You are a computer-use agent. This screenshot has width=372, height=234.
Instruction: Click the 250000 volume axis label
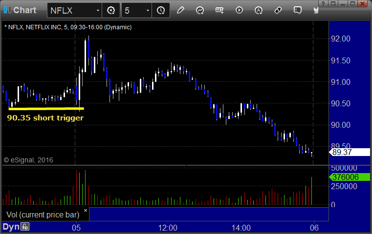click(344, 186)
